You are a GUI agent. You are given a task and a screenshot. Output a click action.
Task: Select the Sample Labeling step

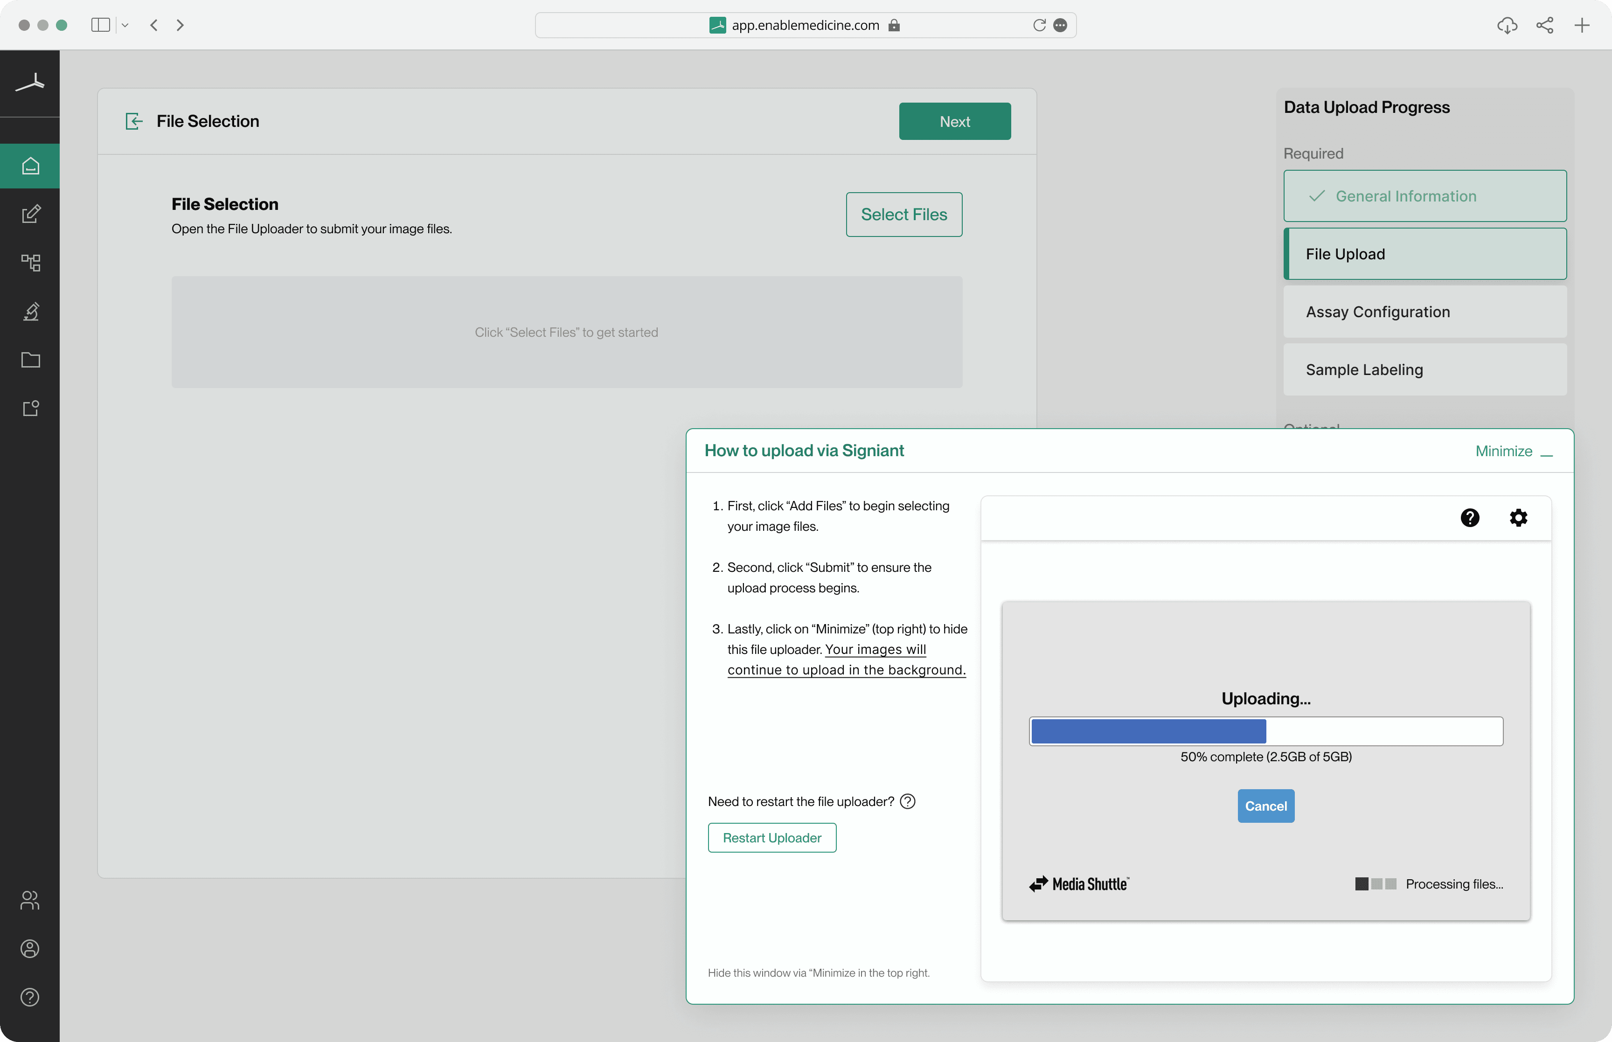point(1424,369)
